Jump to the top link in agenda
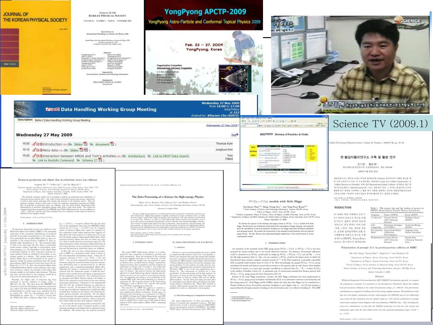This screenshot has height=325, width=433. [x=235, y=135]
